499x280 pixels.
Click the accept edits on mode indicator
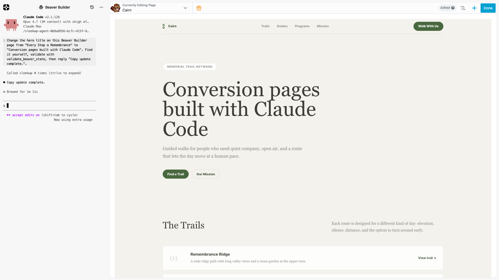[x=26, y=115]
